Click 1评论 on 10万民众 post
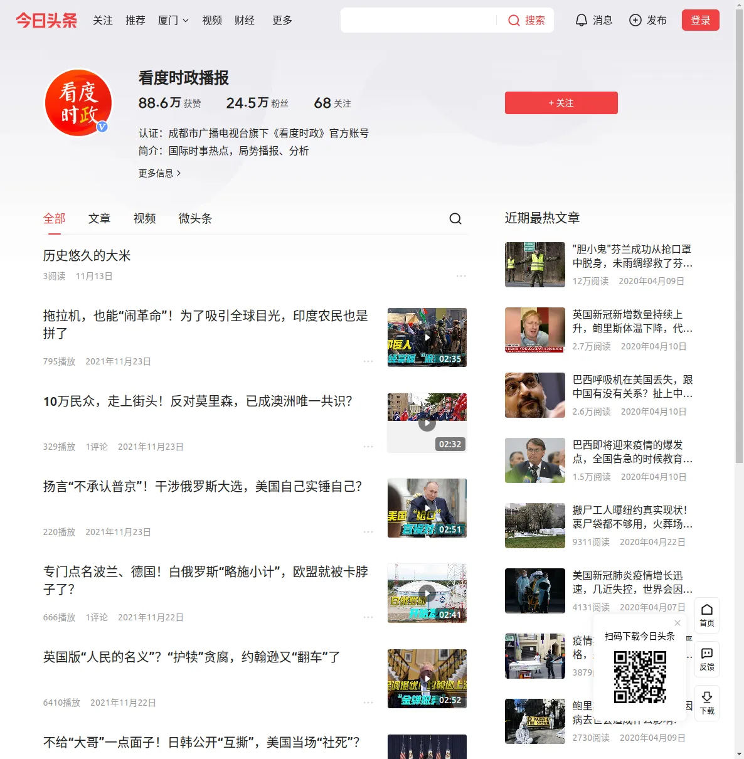 pos(97,447)
